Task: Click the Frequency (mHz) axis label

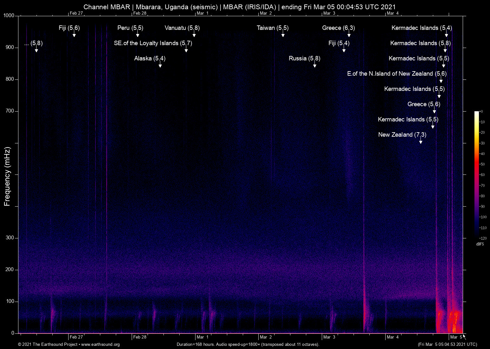Action: coord(7,176)
